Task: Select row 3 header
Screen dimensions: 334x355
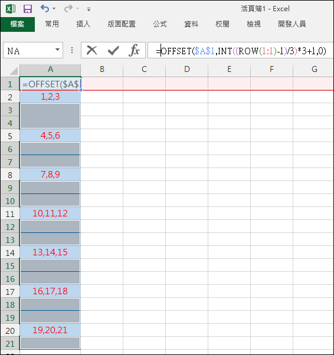Action: (x=10, y=110)
